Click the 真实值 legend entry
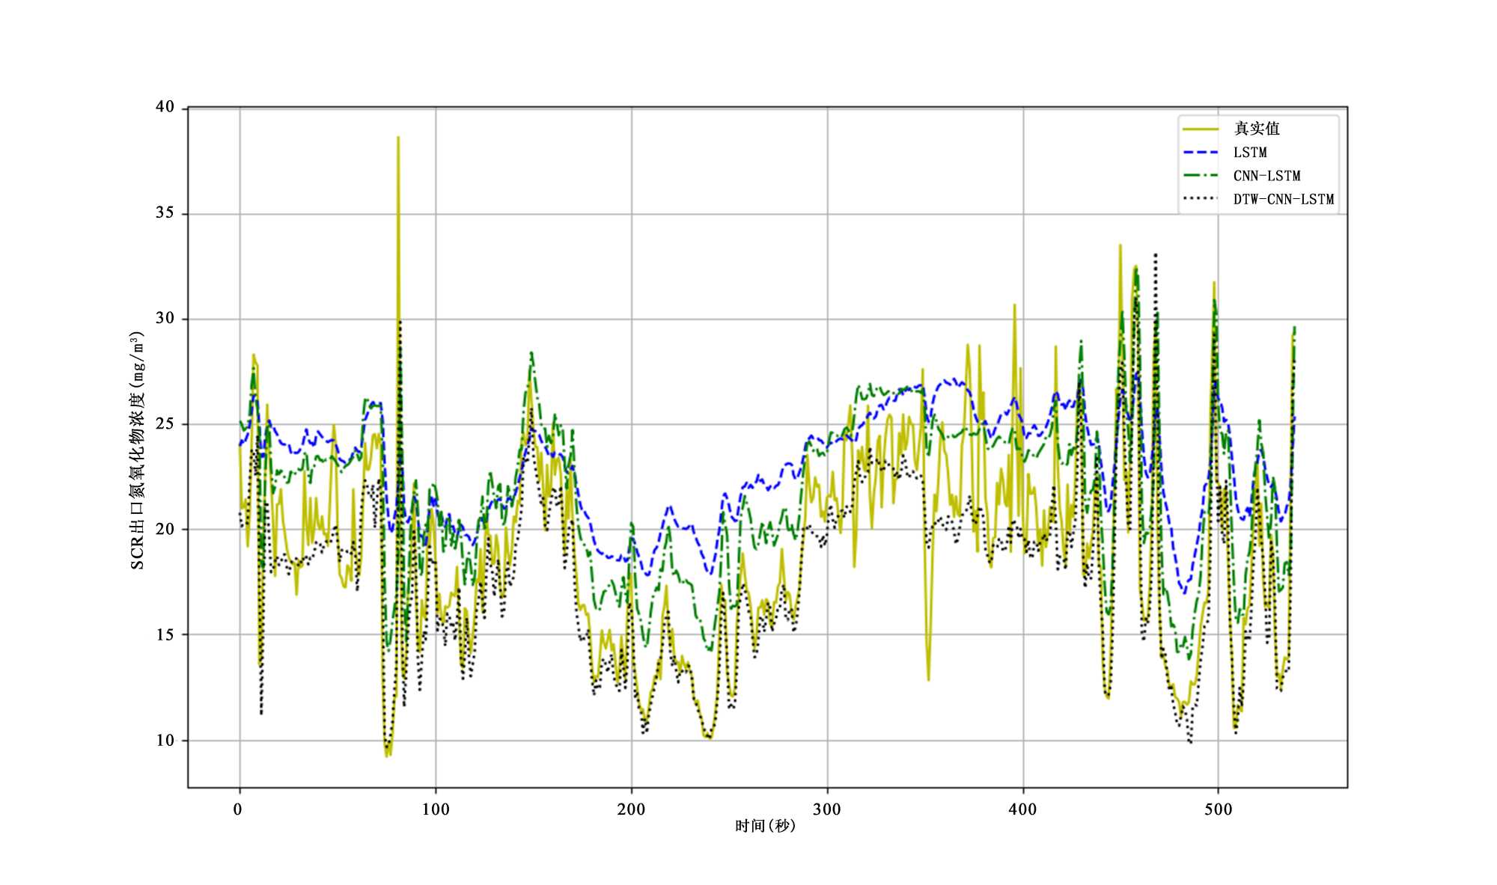The width and height of the screenshot is (1497, 885). coord(1257,129)
